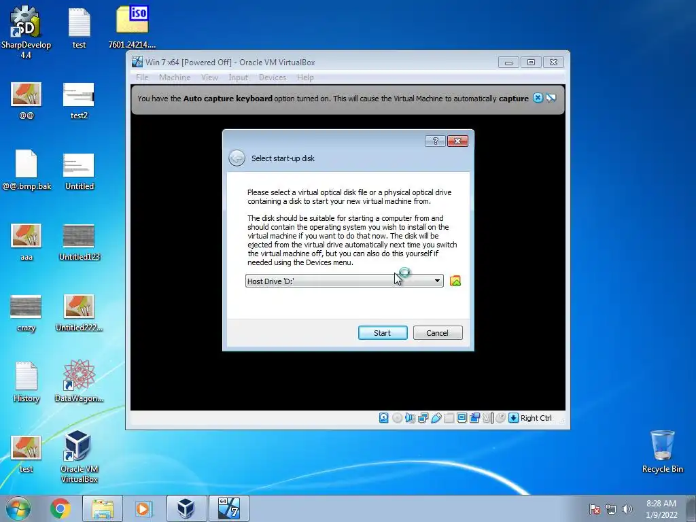The height and width of the screenshot is (522, 696).
Task: Click the back arrow in start-up disk dialog
Action: (x=237, y=158)
